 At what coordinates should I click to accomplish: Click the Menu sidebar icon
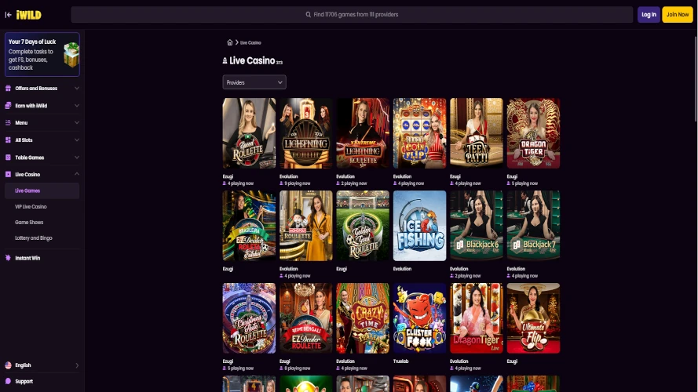[x=8, y=122]
